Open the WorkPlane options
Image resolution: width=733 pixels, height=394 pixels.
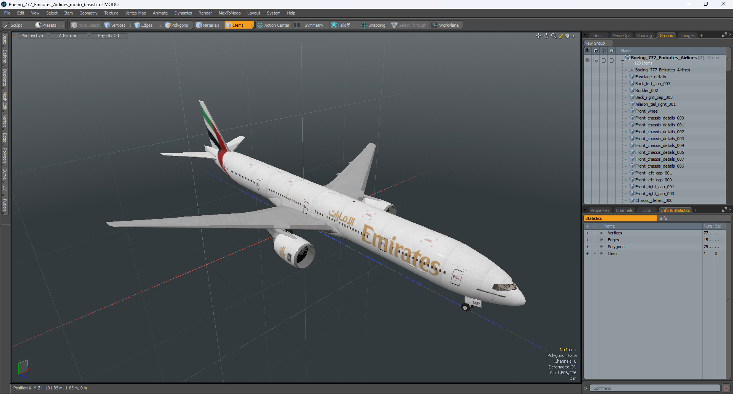coord(446,25)
